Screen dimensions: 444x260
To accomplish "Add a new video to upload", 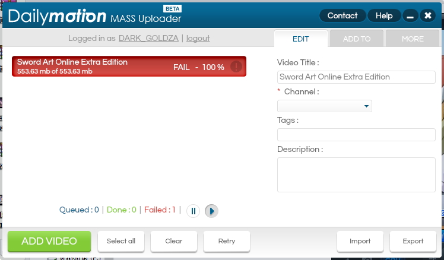I will click(x=49, y=242).
